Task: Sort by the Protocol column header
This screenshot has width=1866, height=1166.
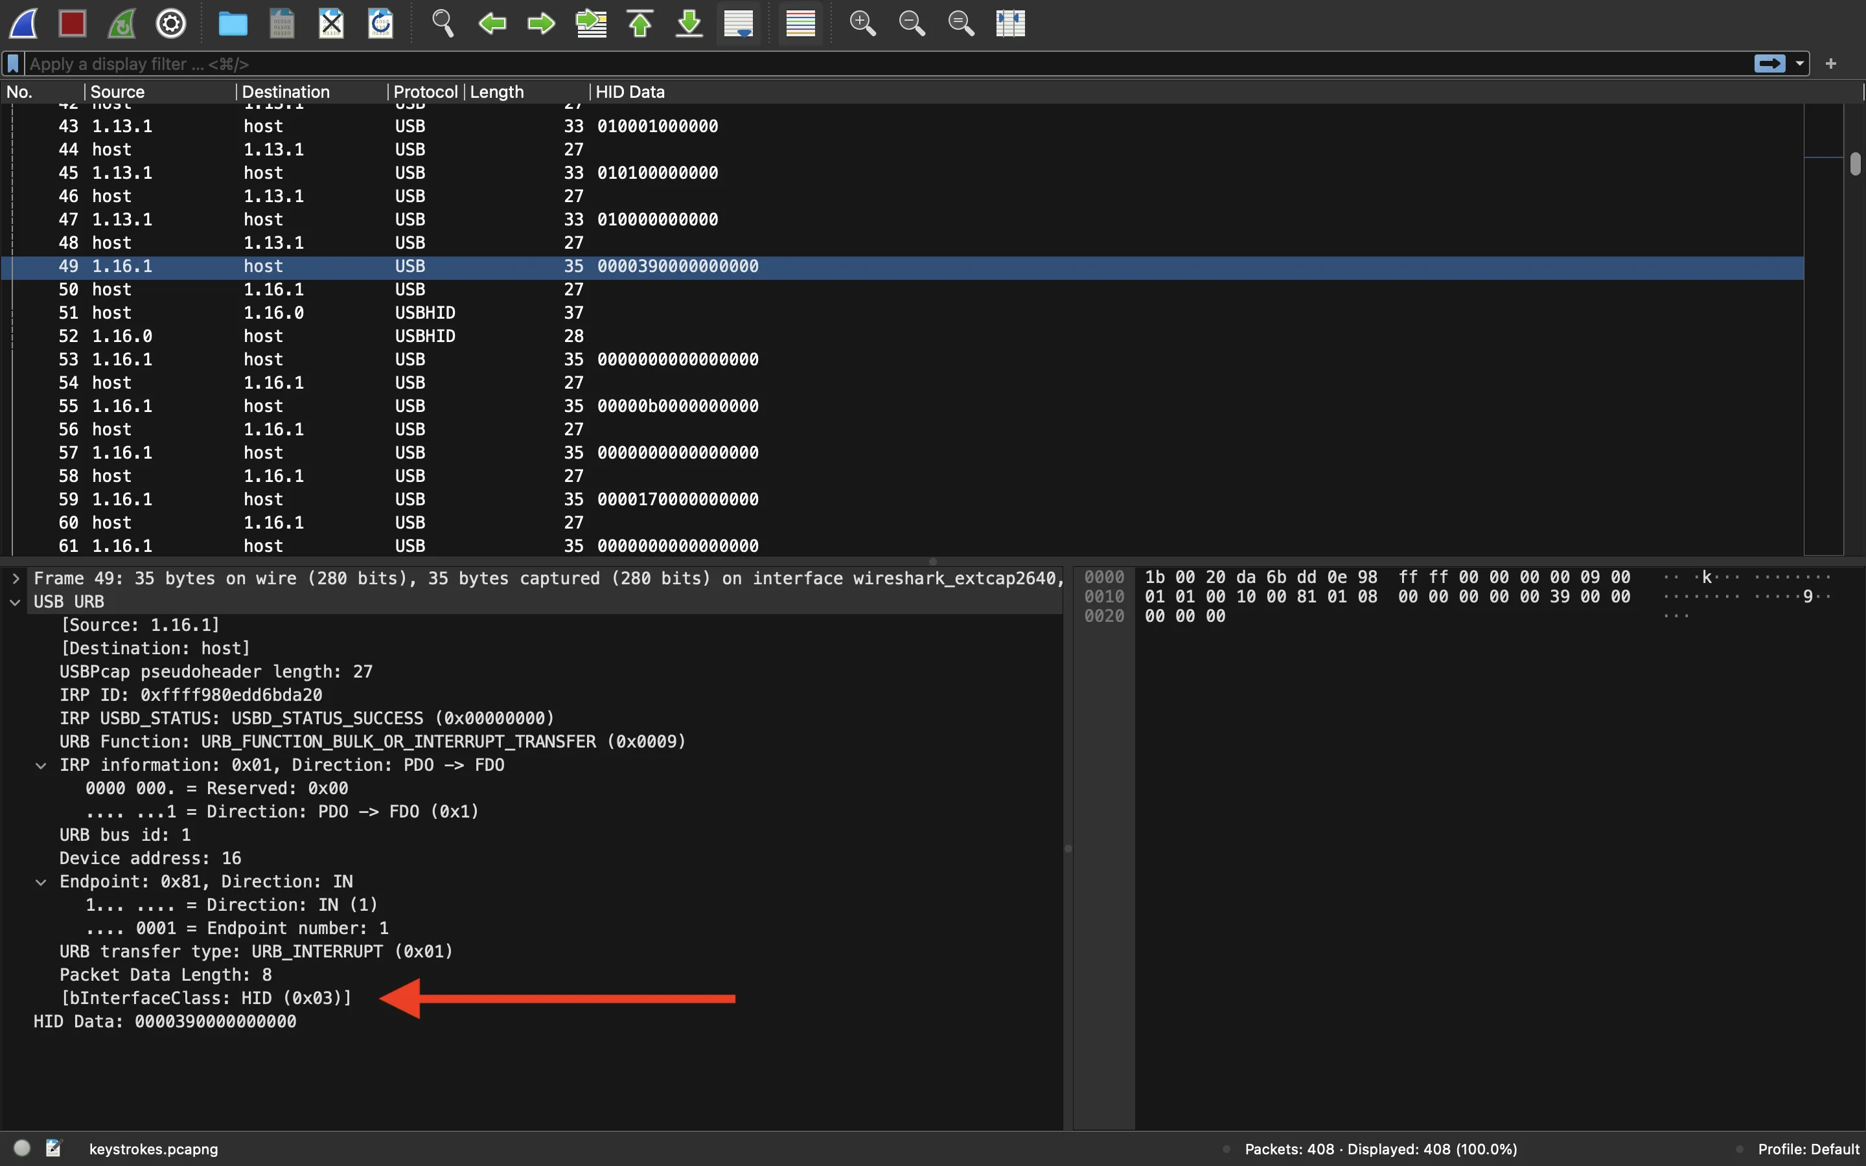Action: coord(426,92)
